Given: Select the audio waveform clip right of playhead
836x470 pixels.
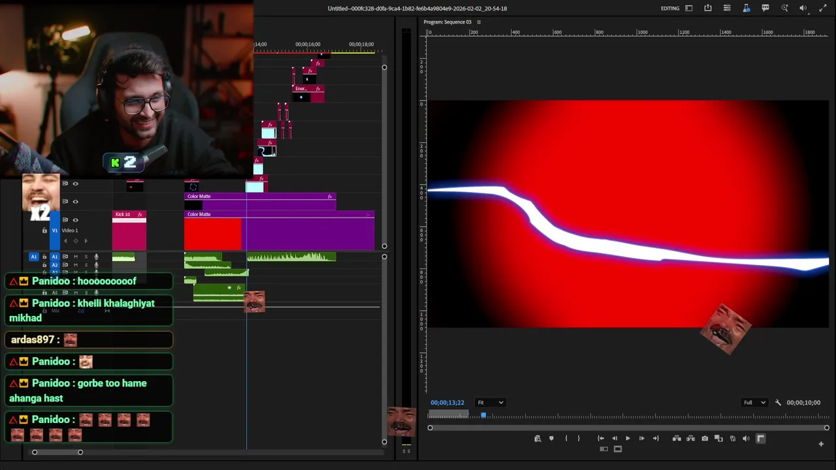Looking at the screenshot, I should coord(291,257).
